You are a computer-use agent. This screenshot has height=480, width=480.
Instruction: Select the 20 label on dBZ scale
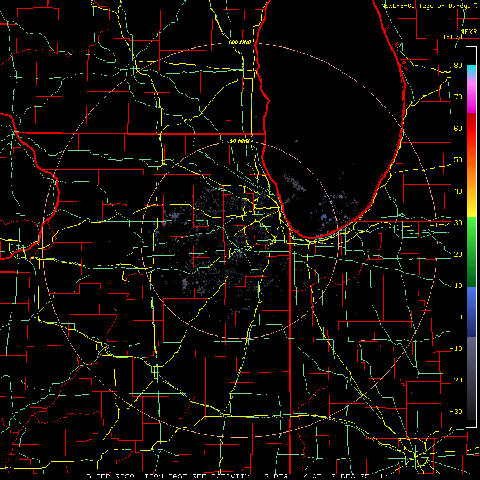point(458,254)
